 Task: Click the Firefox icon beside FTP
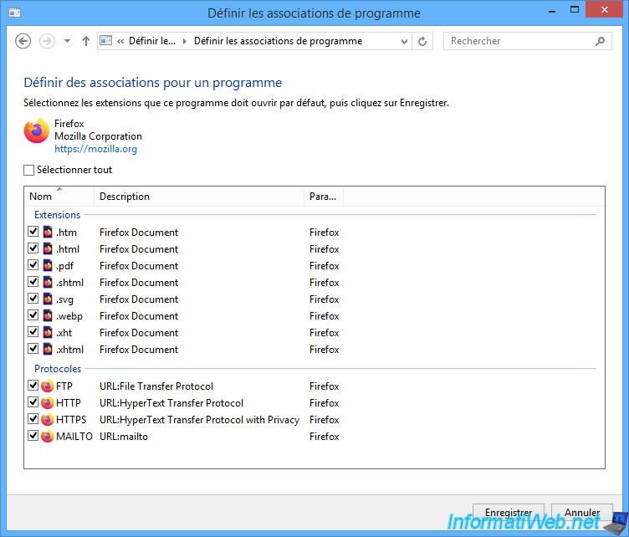coord(48,386)
